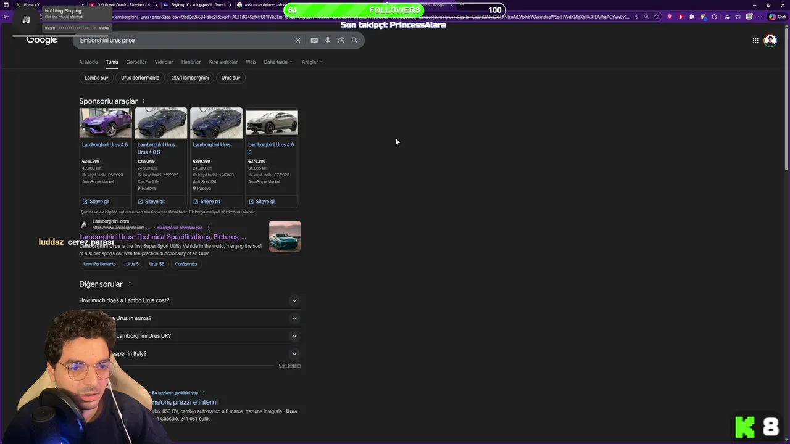Open the Urus Performante sitelink chip

click(x=99, y=264)
